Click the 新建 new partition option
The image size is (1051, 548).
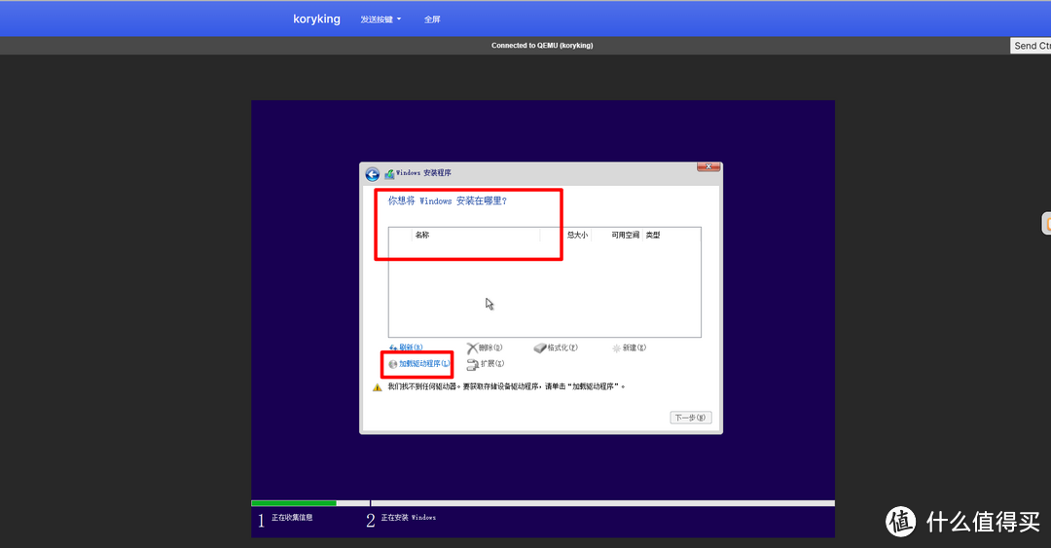(x=629, y=347)
